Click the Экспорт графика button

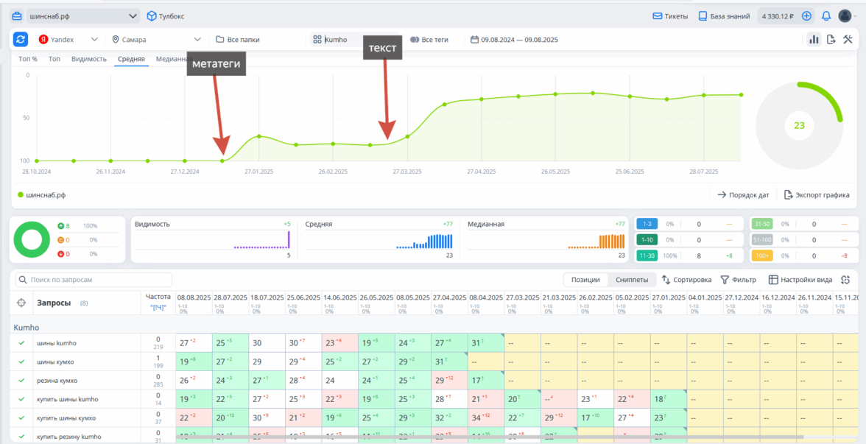tap(817, 195)
